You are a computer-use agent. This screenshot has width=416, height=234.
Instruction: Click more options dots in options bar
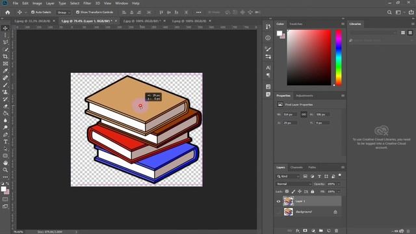click(198, 12)
